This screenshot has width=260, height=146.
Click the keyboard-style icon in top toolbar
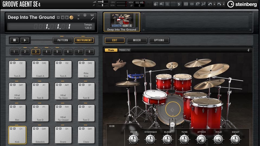click(186, 4)
